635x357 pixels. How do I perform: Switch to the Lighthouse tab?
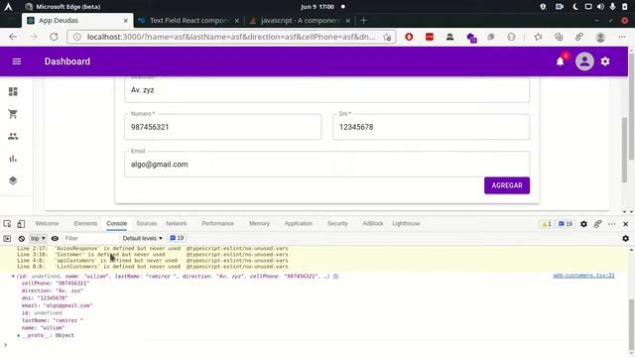[406, 223]
